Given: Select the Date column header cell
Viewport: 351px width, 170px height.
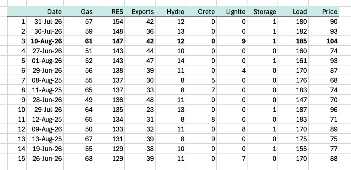Looking at the screenshot, I should tap(45, 12).
